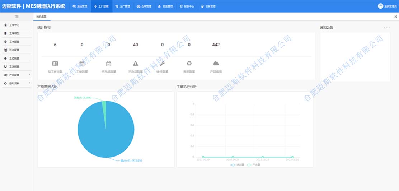Open 生产管理 in the top navigation
The width and height of the screenshot is (399, 191).
point(122,6)
